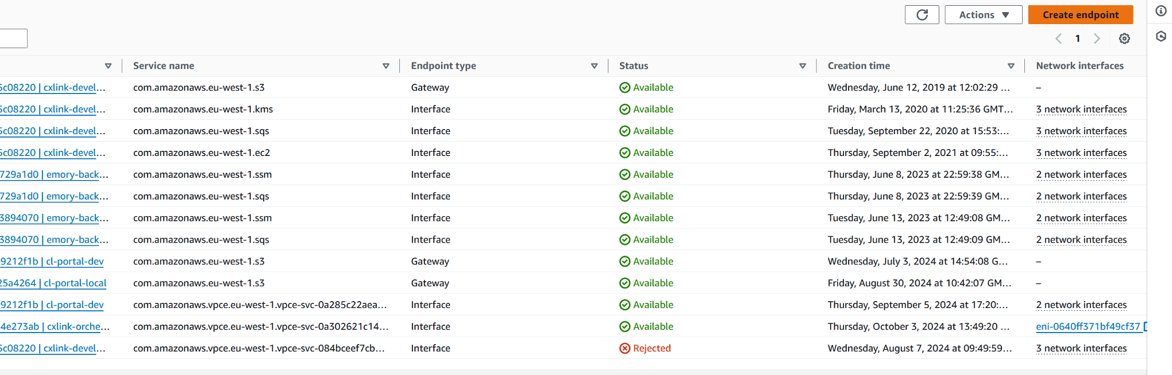Open eni-0640ff371bf49cf37 network interface link

1088,326
